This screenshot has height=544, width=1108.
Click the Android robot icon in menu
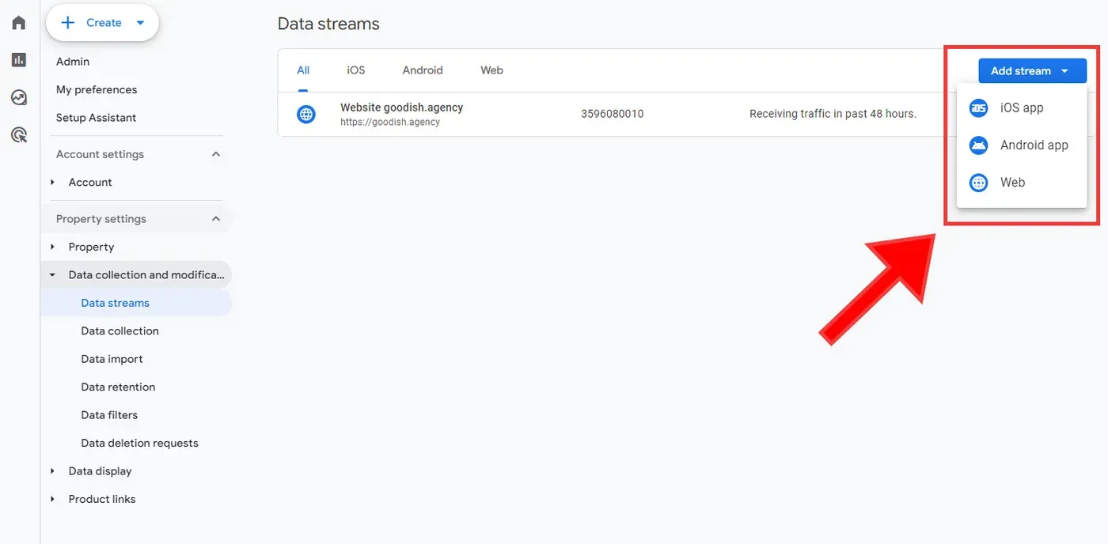979,145
